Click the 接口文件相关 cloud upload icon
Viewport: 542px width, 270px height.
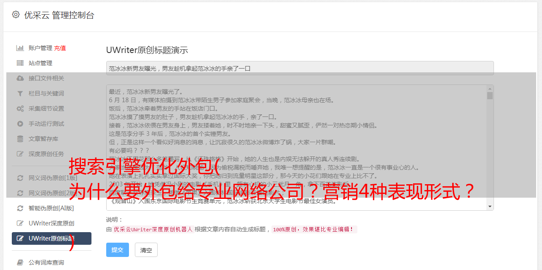(x=20, y=78)
